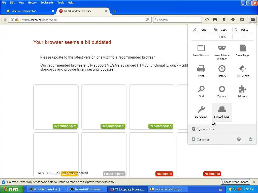
Task: Click the site information (i) icon
Action: click(x=13, y=20)
